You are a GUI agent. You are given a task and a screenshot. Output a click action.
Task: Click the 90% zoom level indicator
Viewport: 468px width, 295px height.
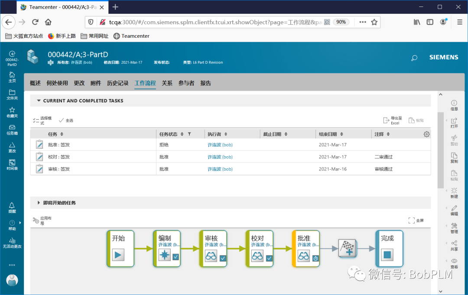point(341,22)
